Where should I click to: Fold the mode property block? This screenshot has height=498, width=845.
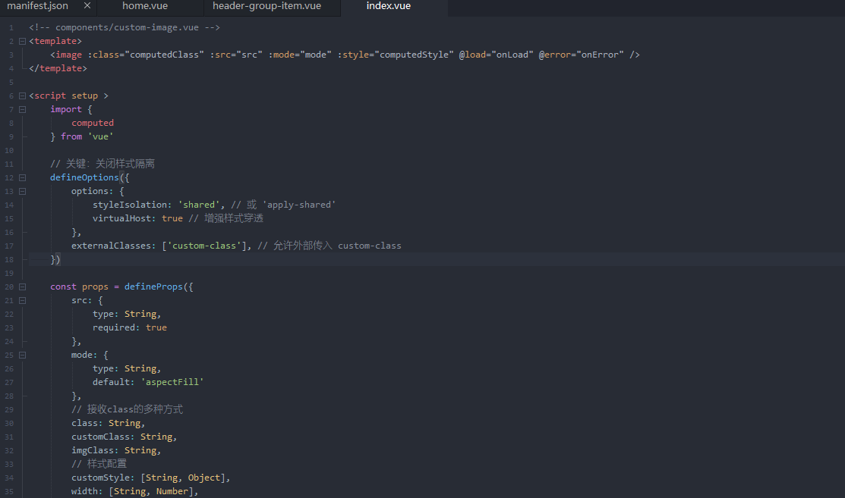tap(23, 355)
